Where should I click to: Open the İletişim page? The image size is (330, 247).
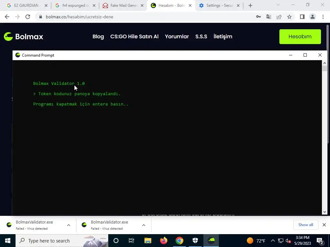point(223,37)
